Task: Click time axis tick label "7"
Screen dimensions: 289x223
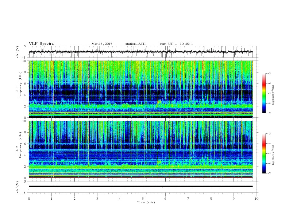Action: tap(188, 199)
